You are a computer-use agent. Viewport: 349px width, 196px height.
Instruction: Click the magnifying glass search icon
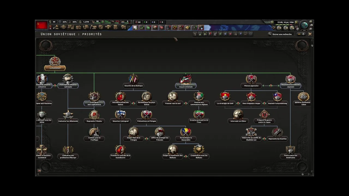click(x=270, y=34)
